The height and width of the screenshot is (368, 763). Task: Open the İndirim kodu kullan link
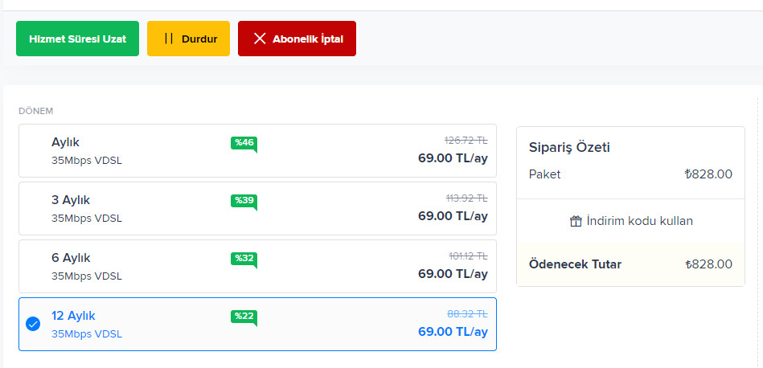[x=631, y=221]
